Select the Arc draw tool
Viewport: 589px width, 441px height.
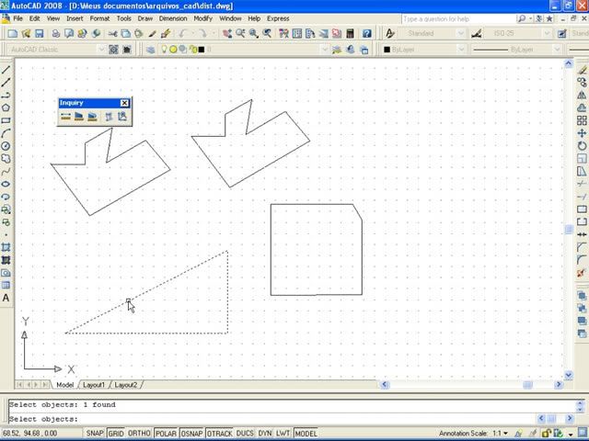[6, 133]
